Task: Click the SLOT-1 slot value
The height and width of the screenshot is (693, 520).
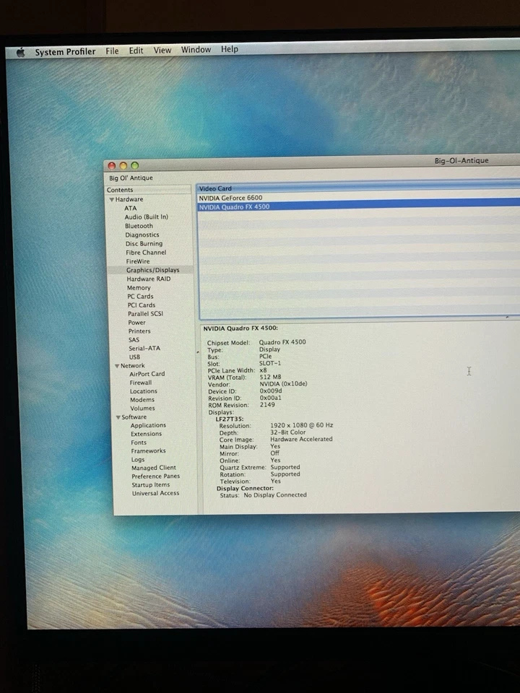Action: (x=270, y=363)
